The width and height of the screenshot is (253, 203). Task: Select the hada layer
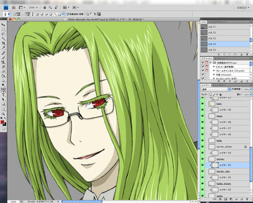pyautogui.click(x=227, y=141)
